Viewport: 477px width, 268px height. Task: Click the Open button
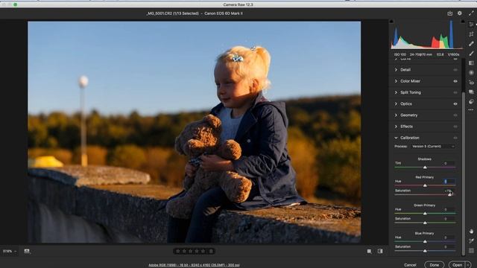[x=457, y=265]
